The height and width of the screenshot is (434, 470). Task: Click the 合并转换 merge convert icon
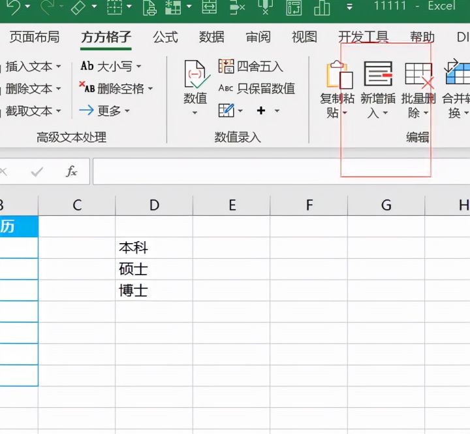tap(458, 72)
